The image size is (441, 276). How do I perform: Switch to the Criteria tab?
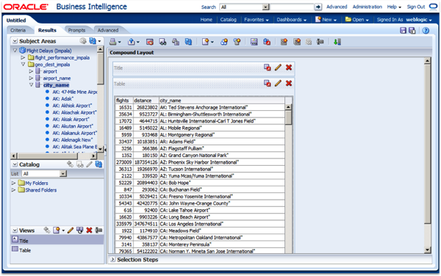[x=18, y=30]
